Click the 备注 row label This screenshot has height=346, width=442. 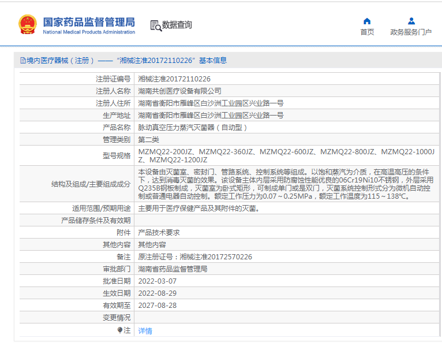pyautogui.click(x=123, y=257)
